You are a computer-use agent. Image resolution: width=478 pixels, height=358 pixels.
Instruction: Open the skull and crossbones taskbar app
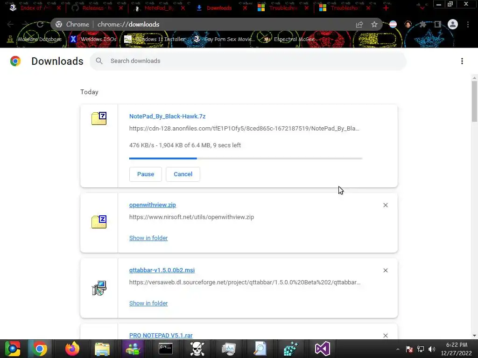(197, 349)
